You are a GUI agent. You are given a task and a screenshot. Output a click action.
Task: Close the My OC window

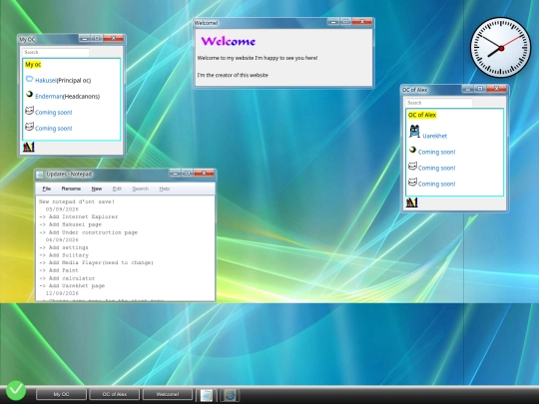(x=113, y=38)
